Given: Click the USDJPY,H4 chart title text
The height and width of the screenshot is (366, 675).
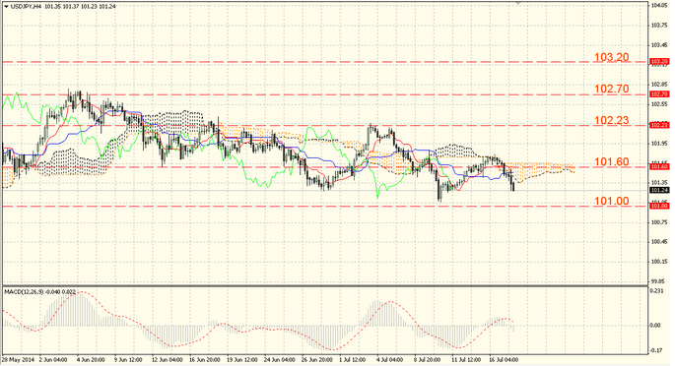Looking at the screenshot, I should [x=25, y=7].
